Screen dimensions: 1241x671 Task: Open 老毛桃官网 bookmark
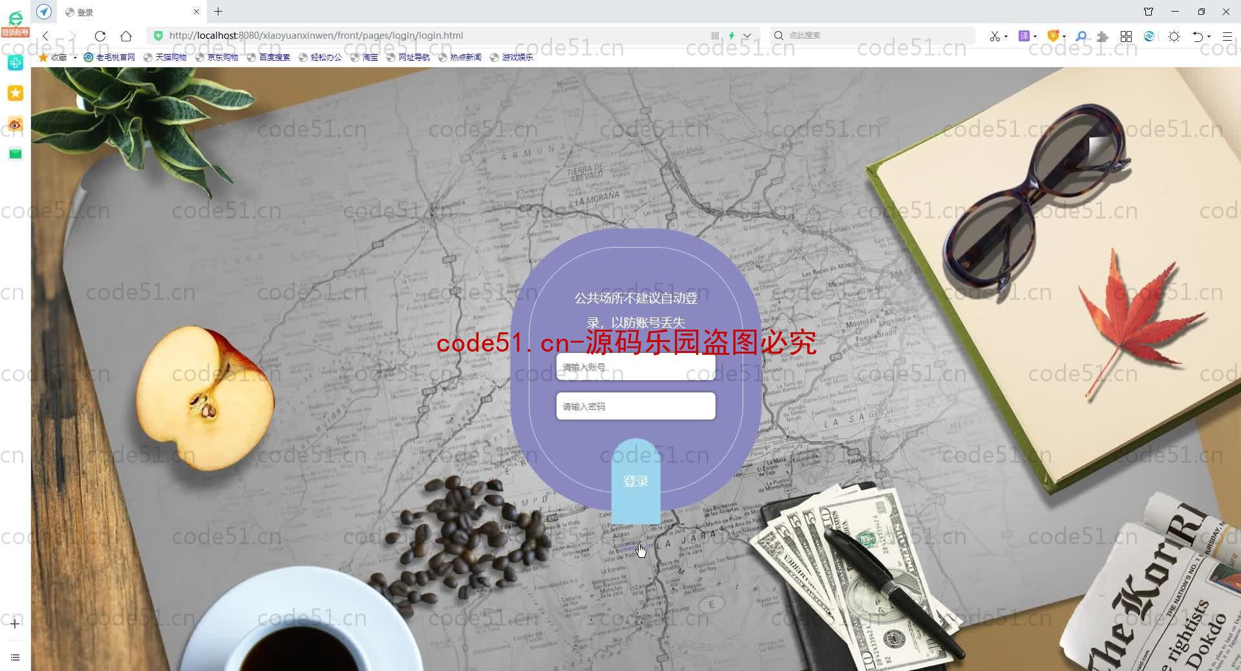pyautogui.click(x=110, y=57)
